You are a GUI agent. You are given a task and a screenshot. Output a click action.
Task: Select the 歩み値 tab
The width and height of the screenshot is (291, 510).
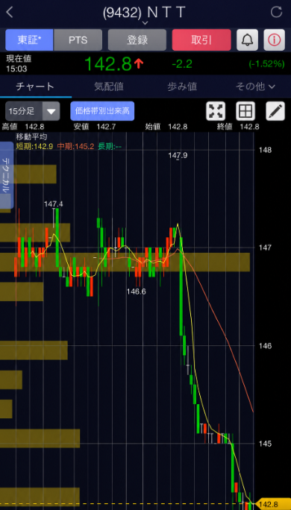[x=182, y=86]
